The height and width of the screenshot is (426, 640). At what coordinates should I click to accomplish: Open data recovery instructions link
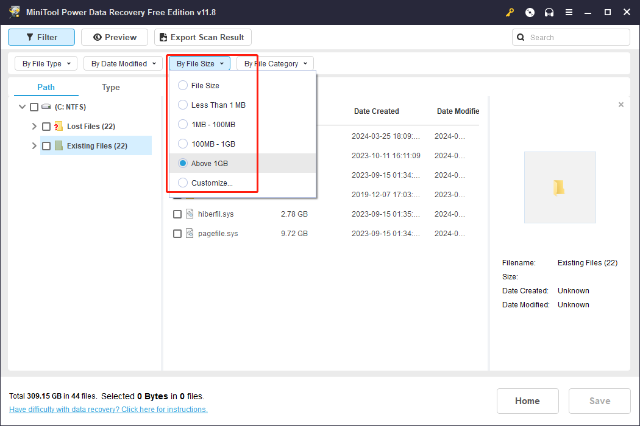pos(108,410)
